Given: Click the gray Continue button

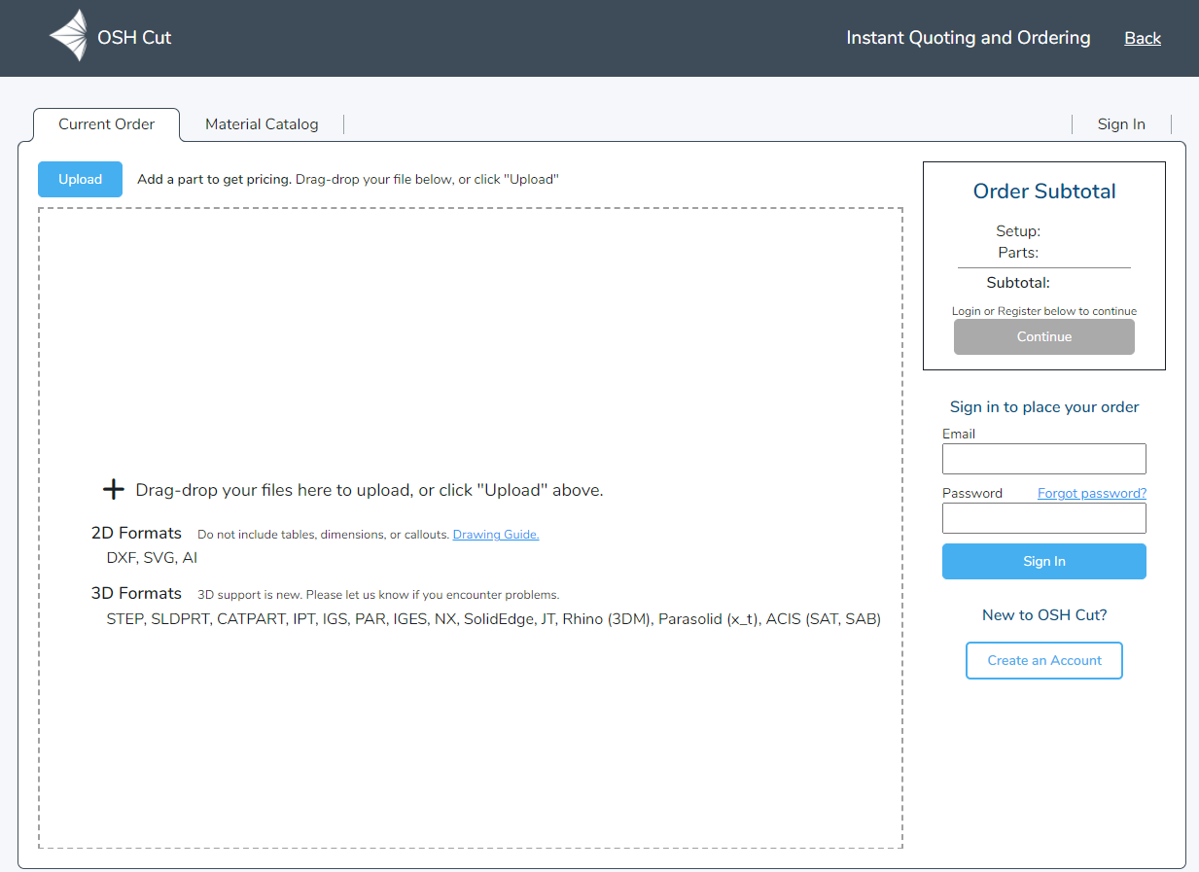Looking at the screenshot, I should (1043, 336).
